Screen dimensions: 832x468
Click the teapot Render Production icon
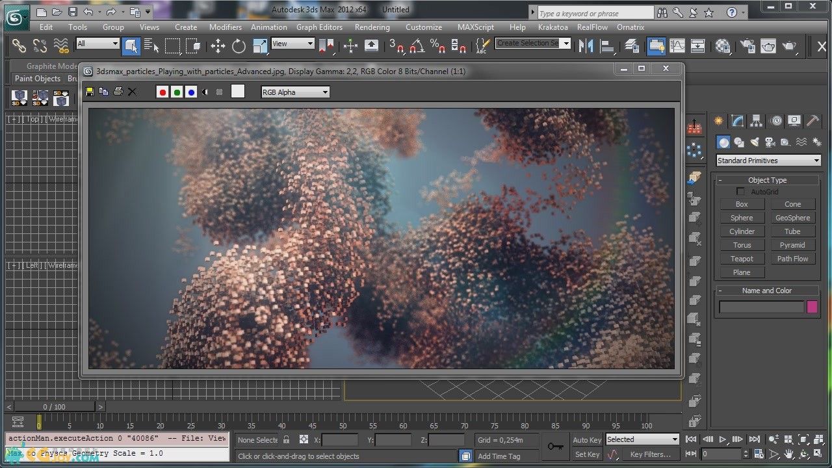click(x=789, y=45)
